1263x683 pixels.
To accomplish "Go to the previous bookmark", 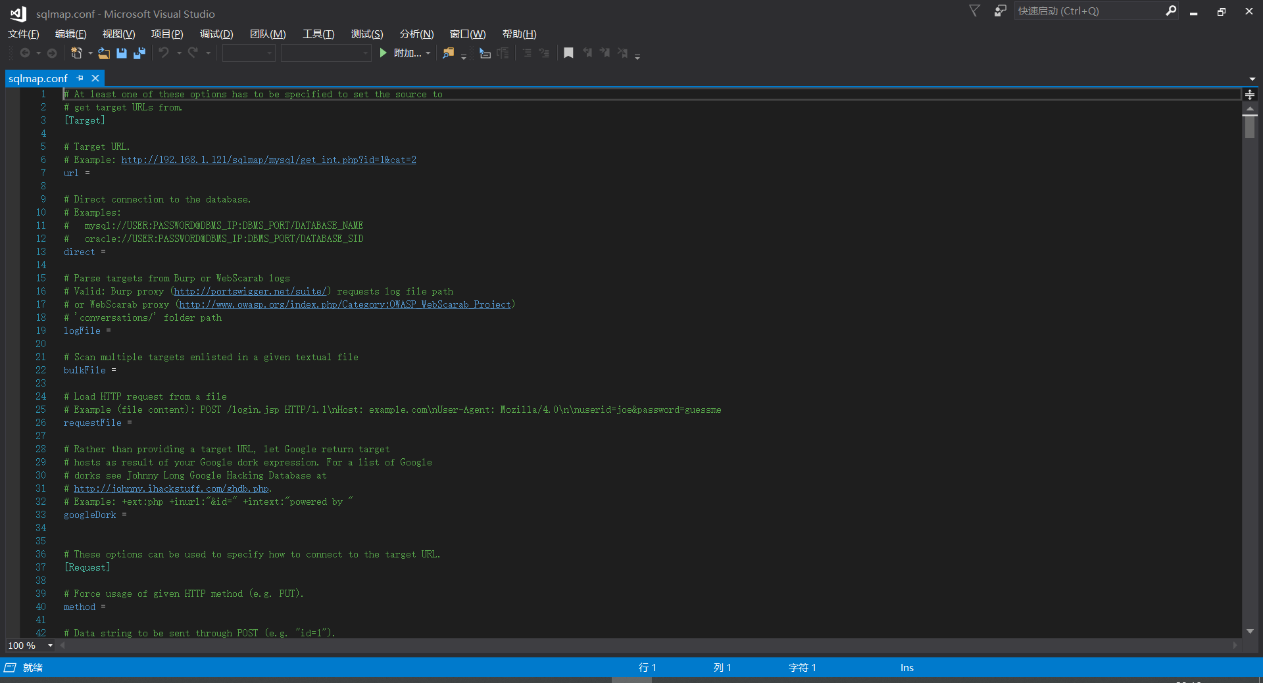I will click(587, 53).
